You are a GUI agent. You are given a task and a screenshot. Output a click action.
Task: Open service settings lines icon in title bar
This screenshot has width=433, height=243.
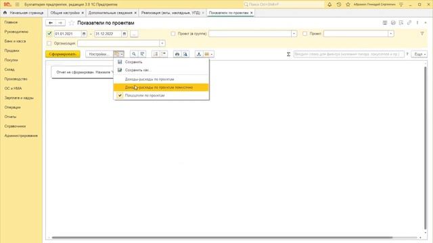coord(401,5)
